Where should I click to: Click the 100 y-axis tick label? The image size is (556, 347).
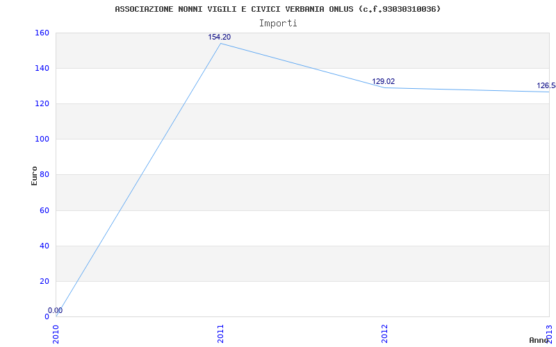42,139
